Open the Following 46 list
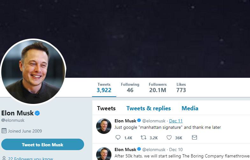 coord(130,88)
